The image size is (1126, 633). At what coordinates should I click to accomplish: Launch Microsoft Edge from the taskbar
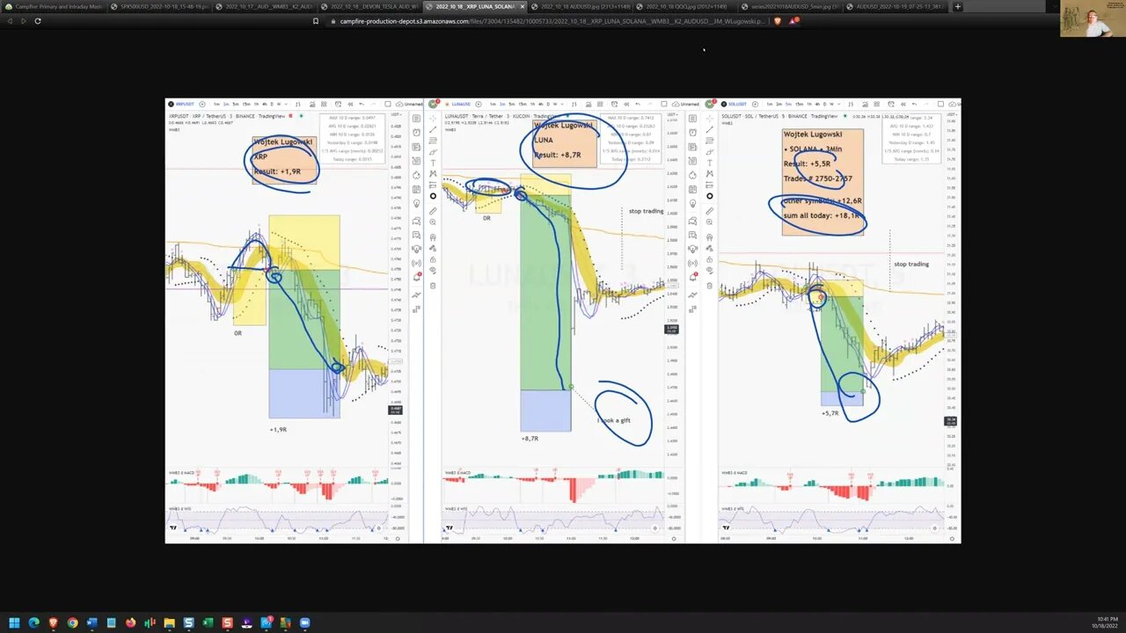pos(33,622)
